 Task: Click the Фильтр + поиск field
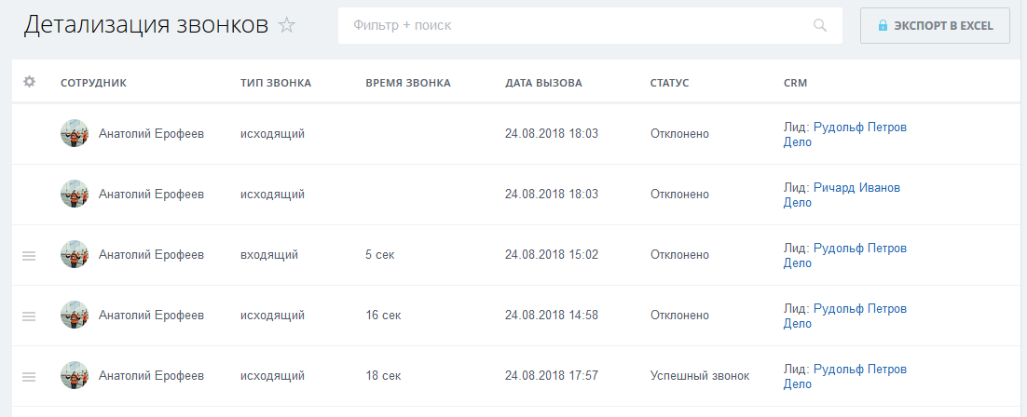590,25
